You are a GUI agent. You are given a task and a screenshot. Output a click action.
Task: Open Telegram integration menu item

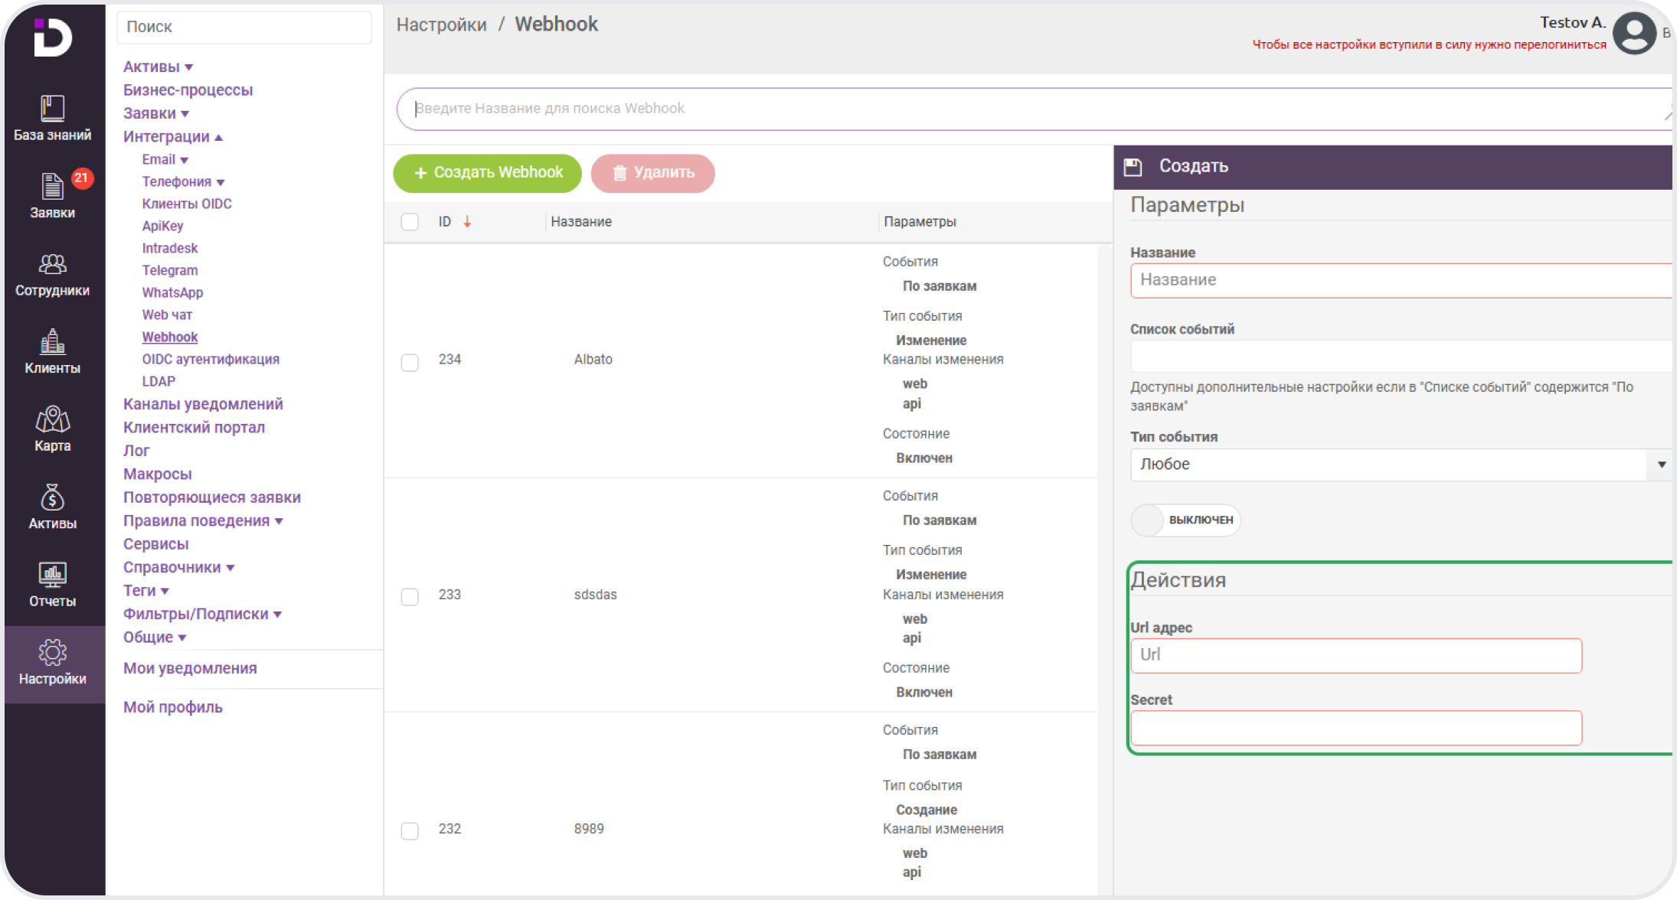click(169, 270)
